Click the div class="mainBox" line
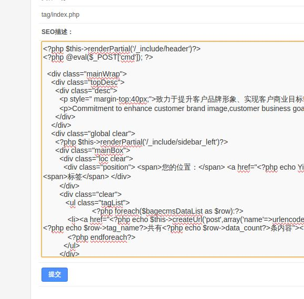This screenshot has width=304, height=299. (93, 150)
